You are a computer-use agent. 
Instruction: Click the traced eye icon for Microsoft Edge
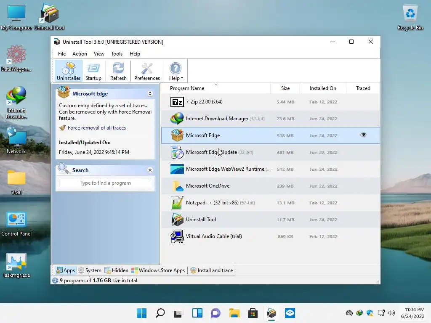point(363,135)
